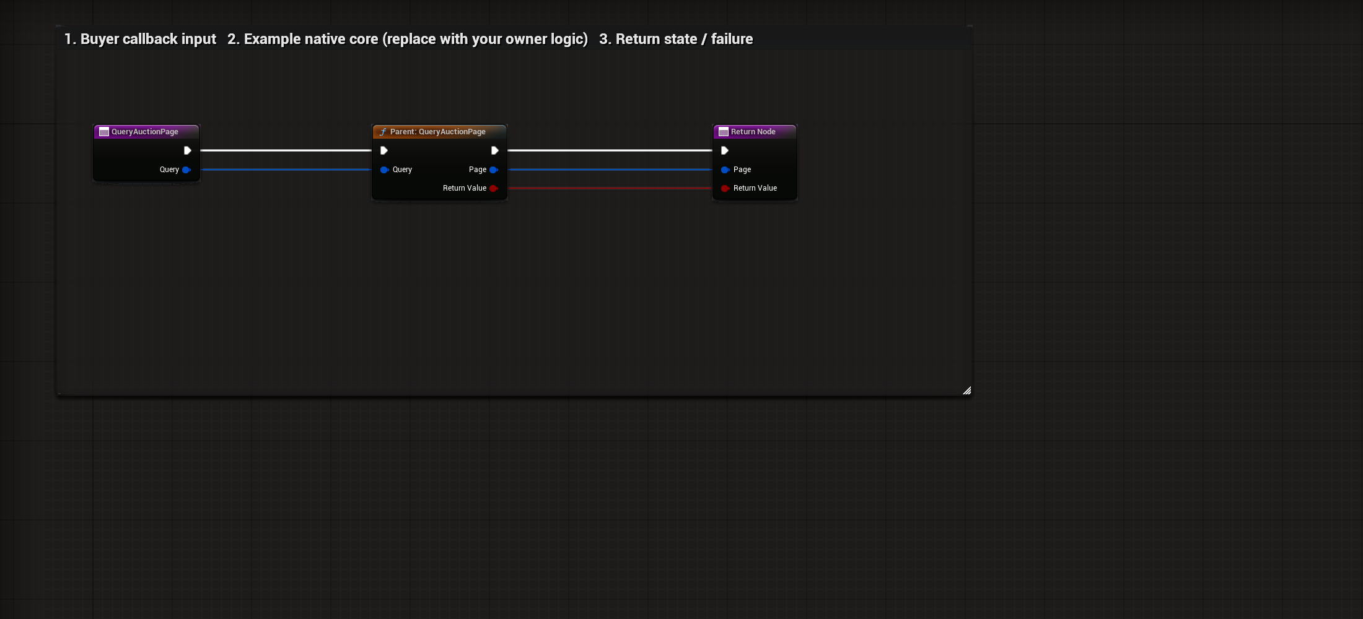Click the Return Value output pin on Parent node
The height and width of the screenshot is (619, 1363).
494,188
